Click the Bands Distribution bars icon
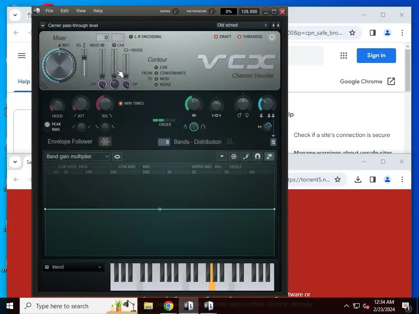This screenshot has height=314, width=419. pyautogui.click(x=230, y=141)
